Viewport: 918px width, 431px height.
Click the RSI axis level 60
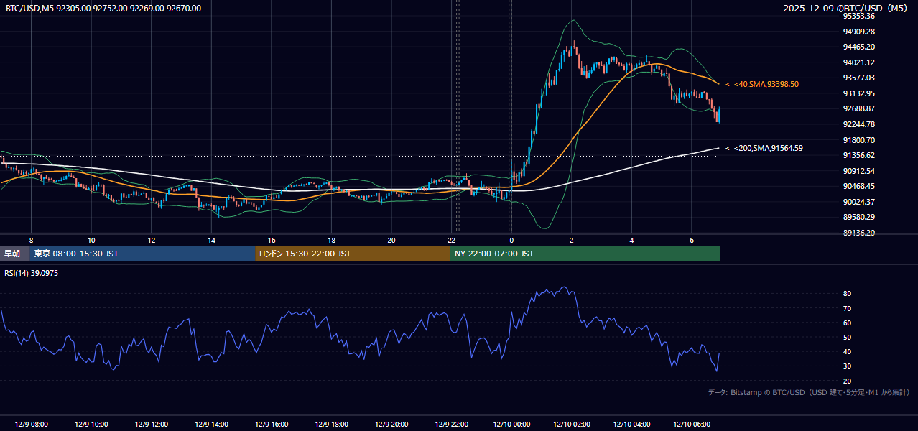click(x=848, y=323)
